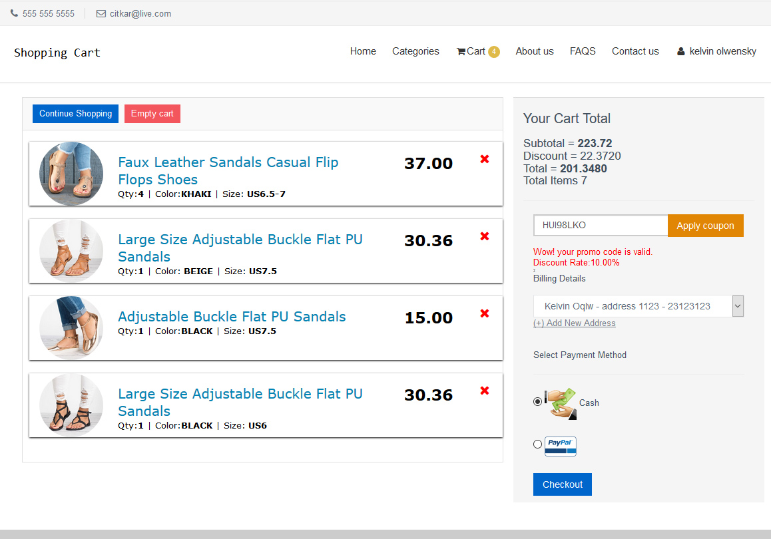Open FAQS page
This screenshot has height=539, width=771.
(x=583, y=51)
